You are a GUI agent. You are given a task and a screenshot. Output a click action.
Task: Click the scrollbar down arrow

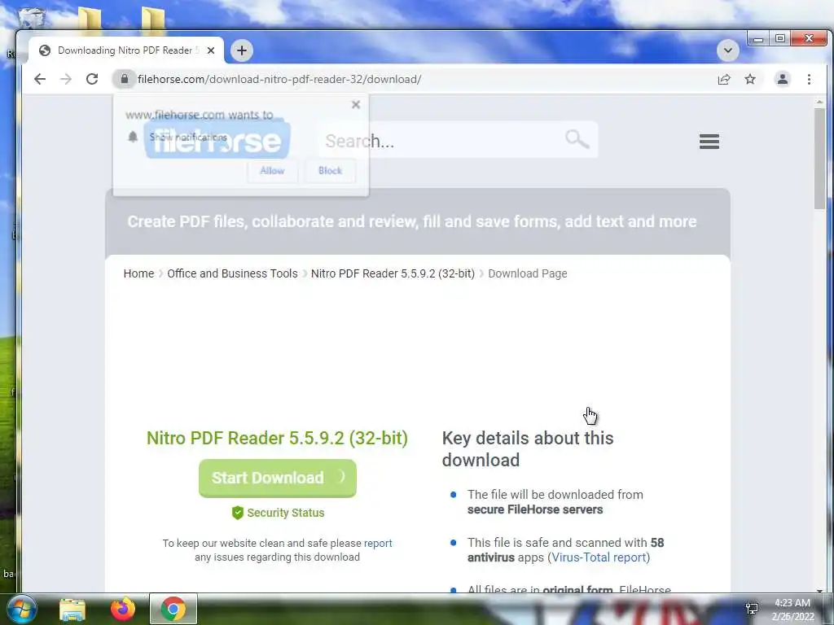pos(819,590)
